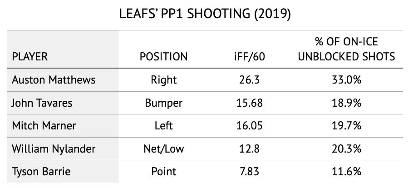Viewport: 413px width, 188px height.
Task: Select the Point position cell
Action: pos(163,171)
